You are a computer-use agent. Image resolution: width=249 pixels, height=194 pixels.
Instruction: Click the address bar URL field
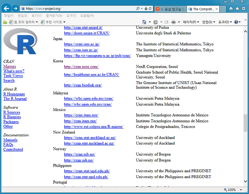pos(80,9)
